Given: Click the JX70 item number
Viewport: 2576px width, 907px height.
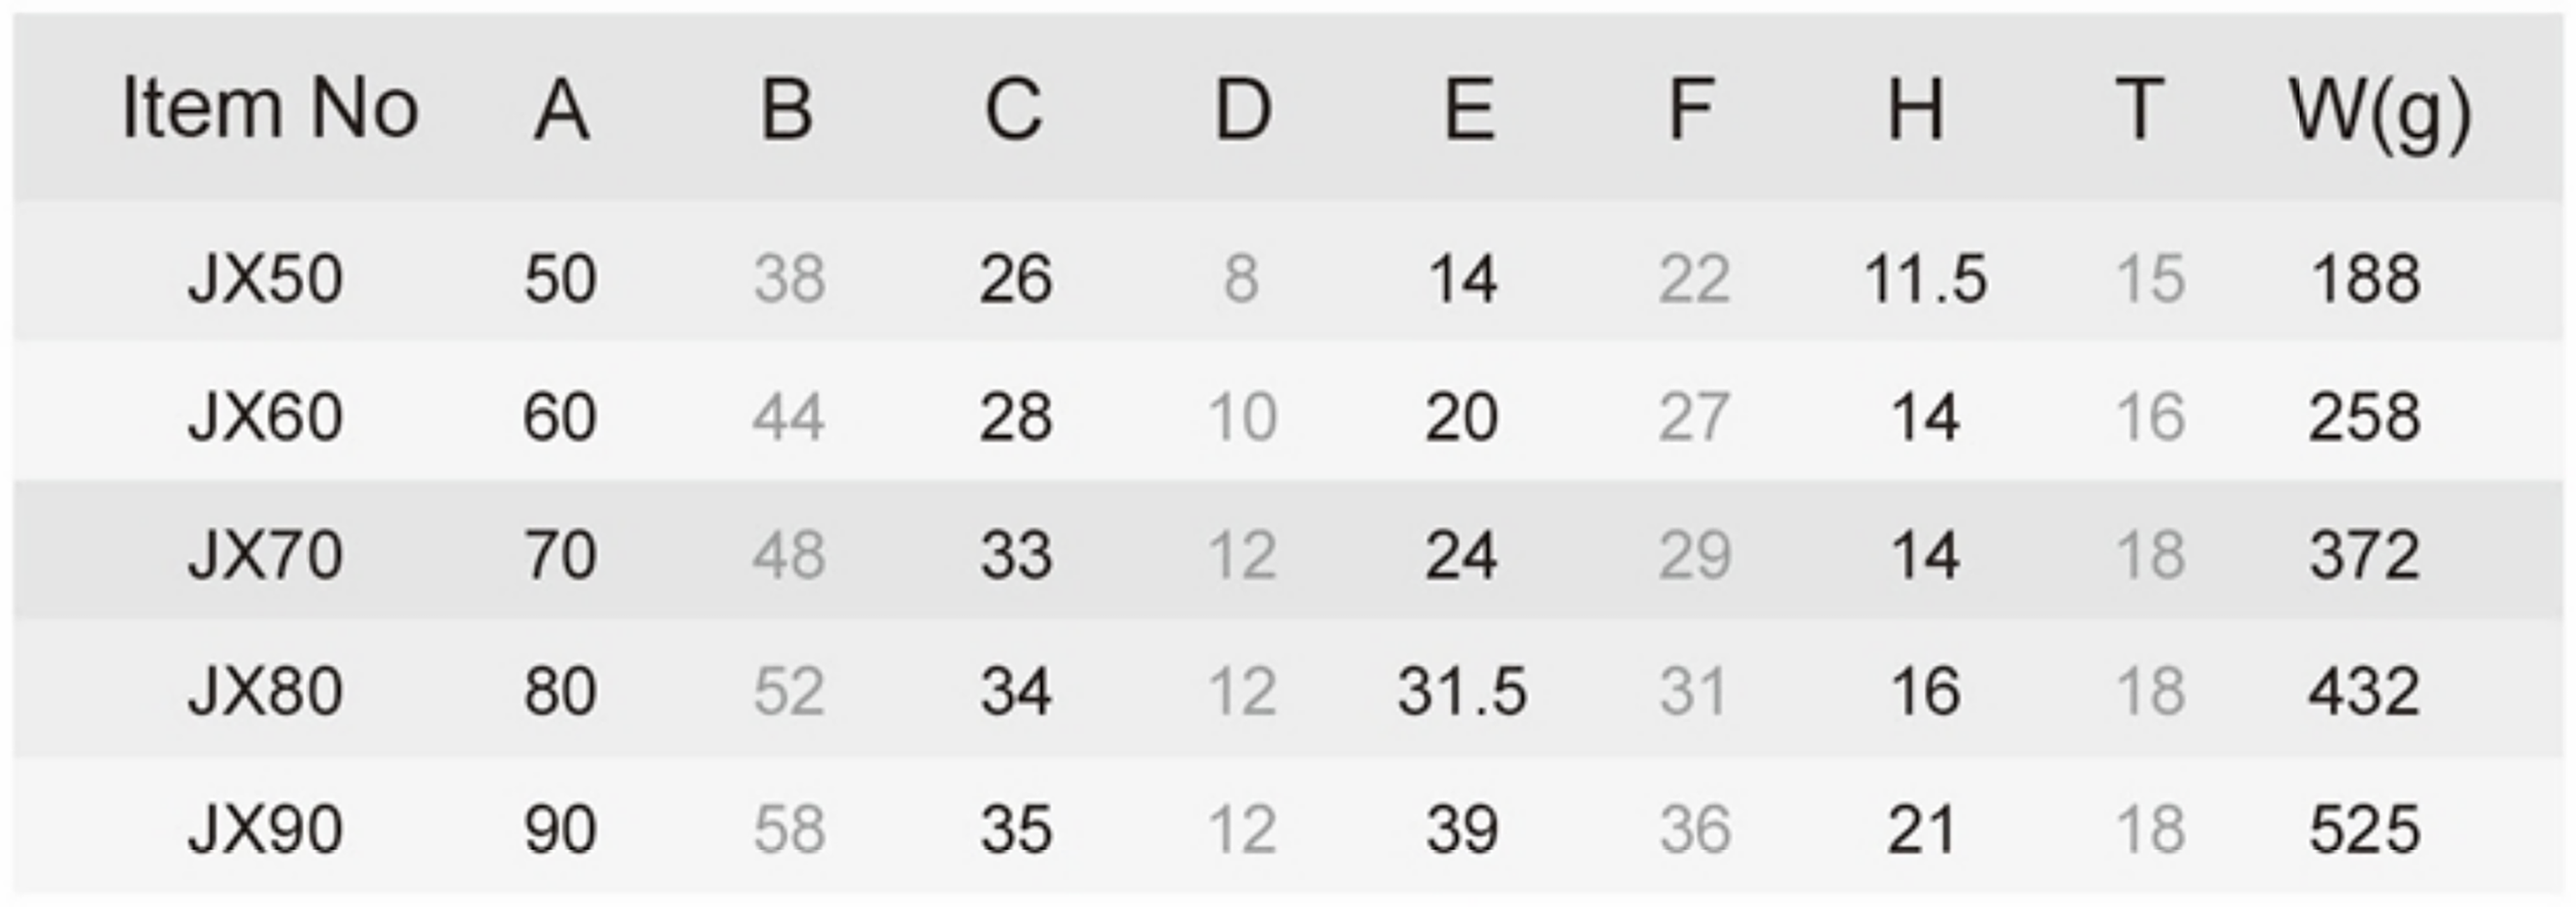Looking at the screenshot, I should pos(265,555).
